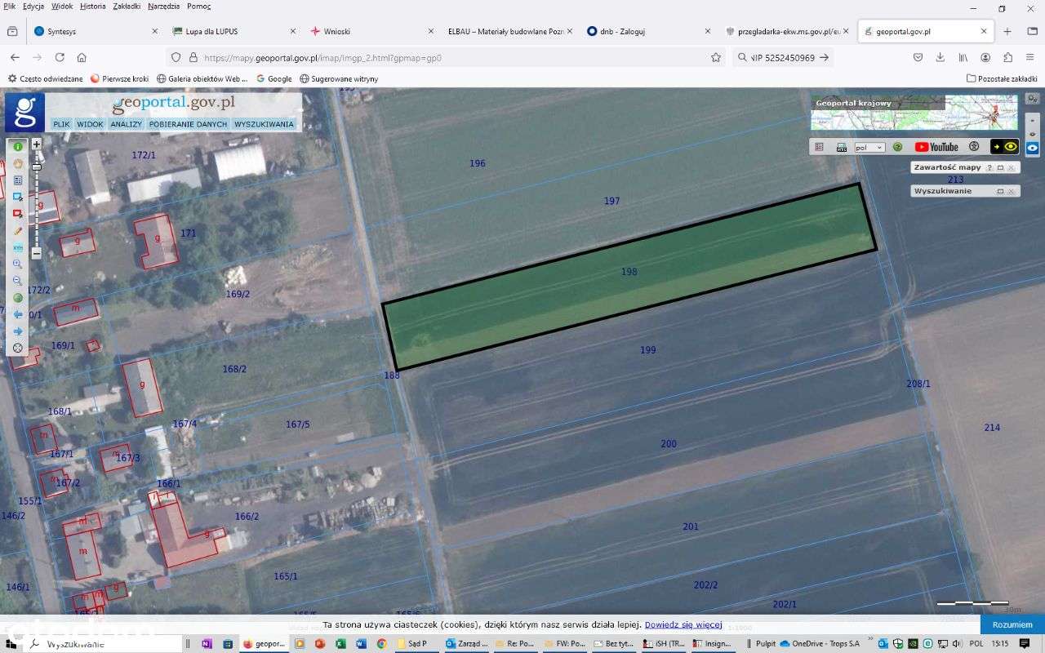
Task: Switch to the Wnioski browser tab
Action: [372, 32]
